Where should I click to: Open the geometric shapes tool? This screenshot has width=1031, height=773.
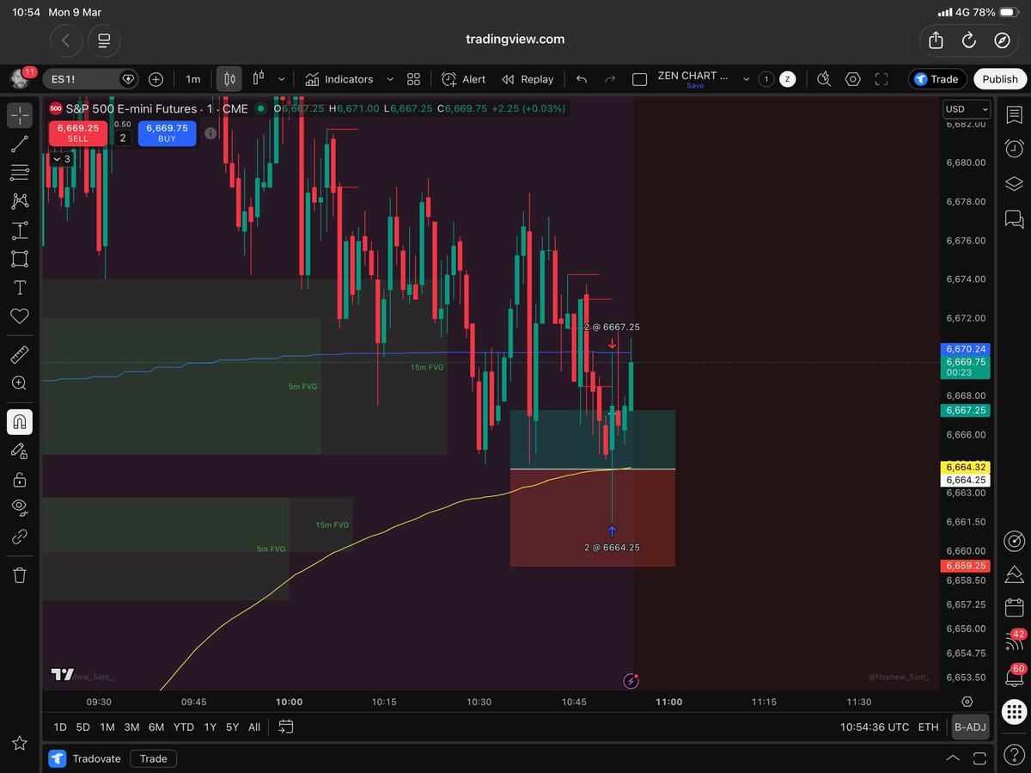click(x=19, y=259)
